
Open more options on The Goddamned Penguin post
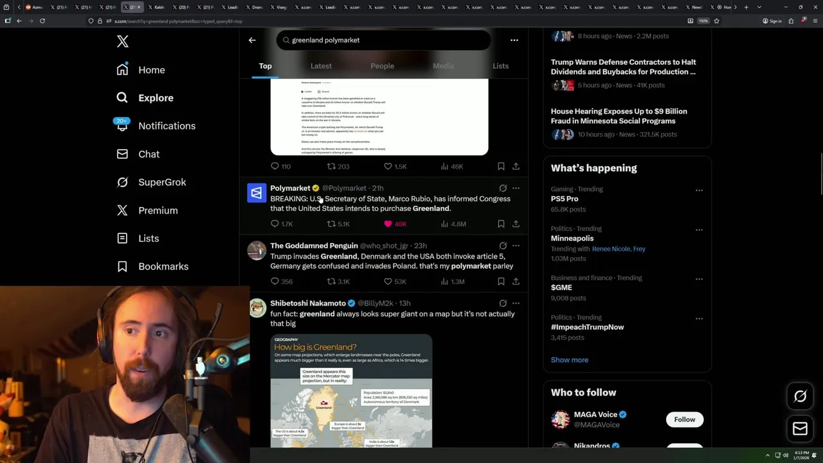click(516, 246)
